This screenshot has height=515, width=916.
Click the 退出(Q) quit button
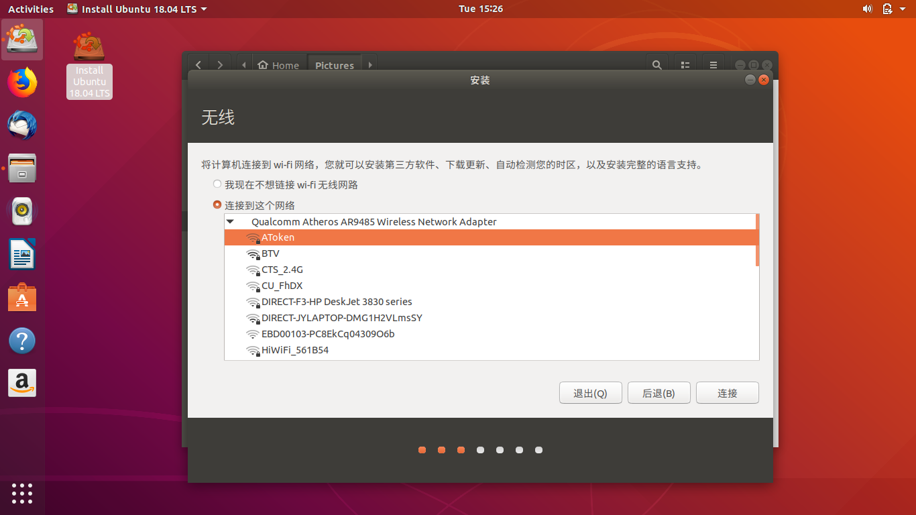click(x=591, y=393)
